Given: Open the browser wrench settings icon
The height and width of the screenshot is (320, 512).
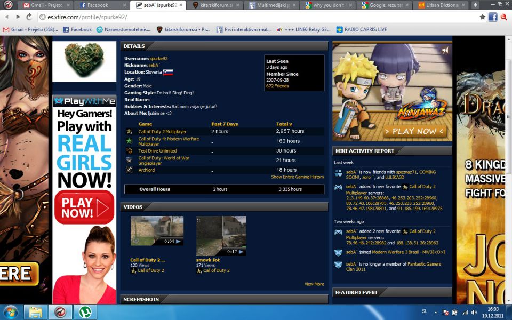Looking at the screenshot, I should (504, 17).
